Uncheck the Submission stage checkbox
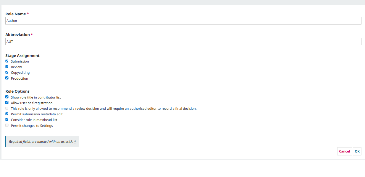 point(7,61)
